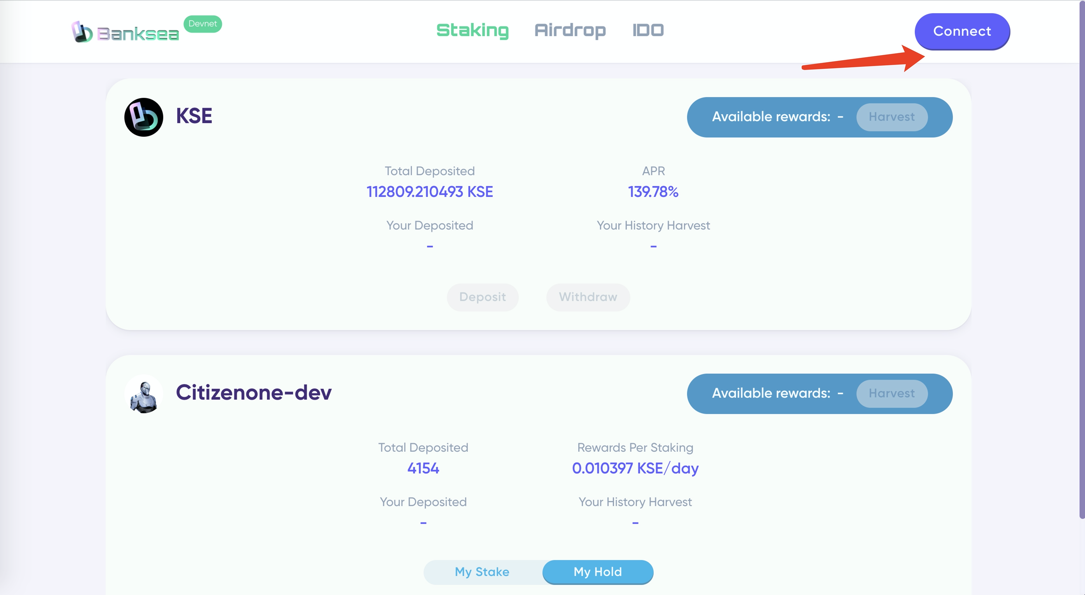The image size is (1085, 595).
Task: Click the 112809.210493 KSE total deposited value
Action: 429,192
